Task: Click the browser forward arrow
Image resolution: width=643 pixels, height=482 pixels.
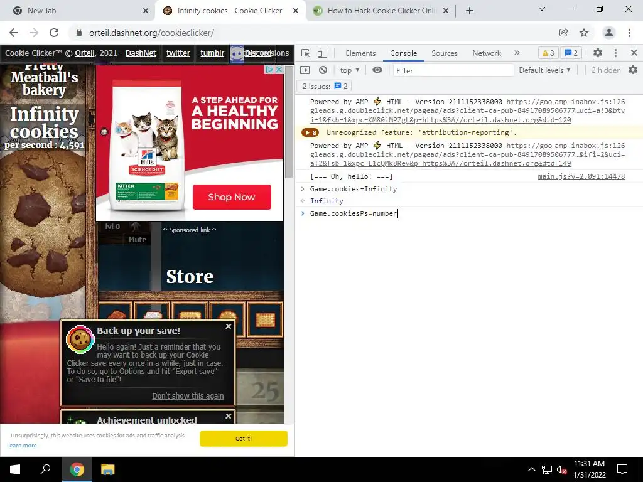Action: pos(34,33)
